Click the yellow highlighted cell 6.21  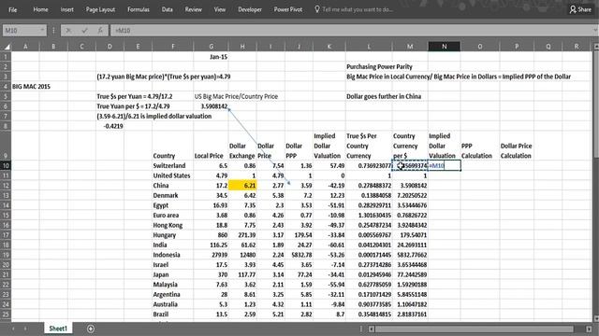pos(242,186)
